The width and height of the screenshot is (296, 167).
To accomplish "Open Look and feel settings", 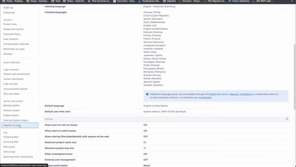I will pyautogui.click(x=11, y=84).
